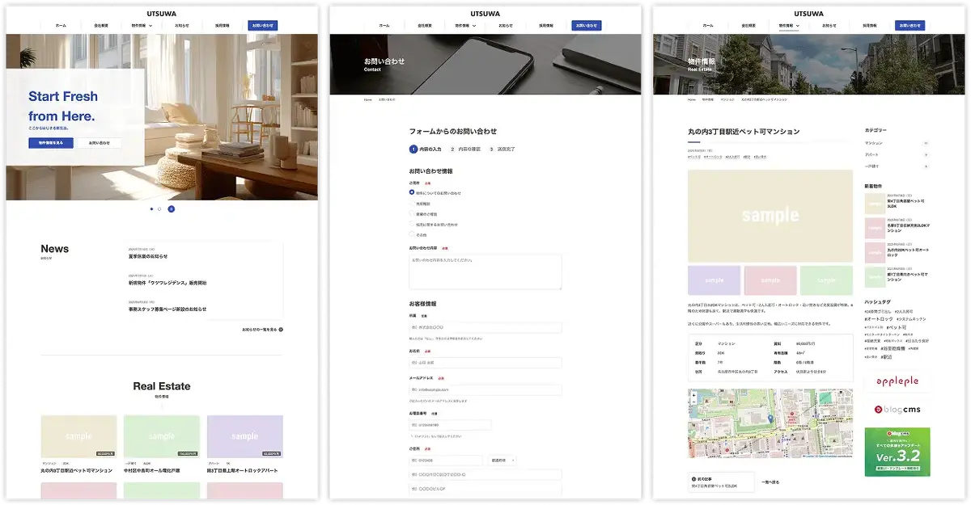This screenshot has width=971, height=505.
Task: Open the blog cms logo banner
Action: click(x=897, y=410)
